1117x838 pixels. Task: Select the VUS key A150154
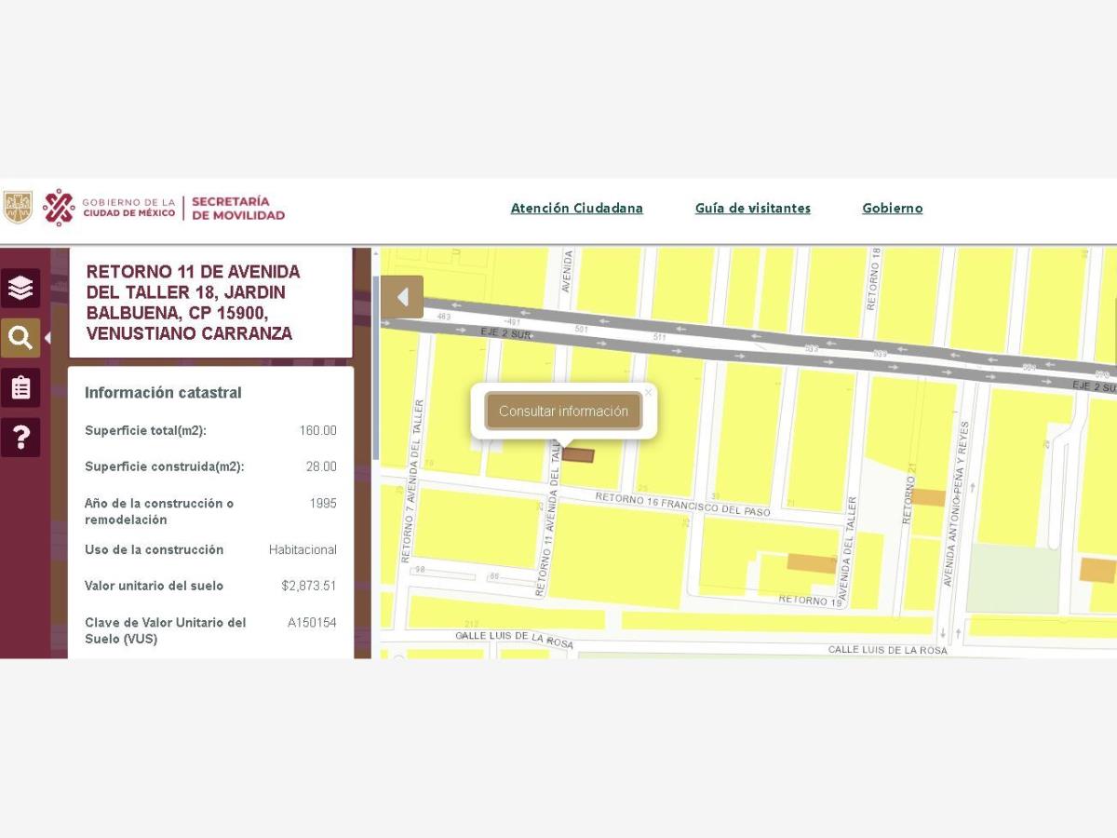point(312,622)
